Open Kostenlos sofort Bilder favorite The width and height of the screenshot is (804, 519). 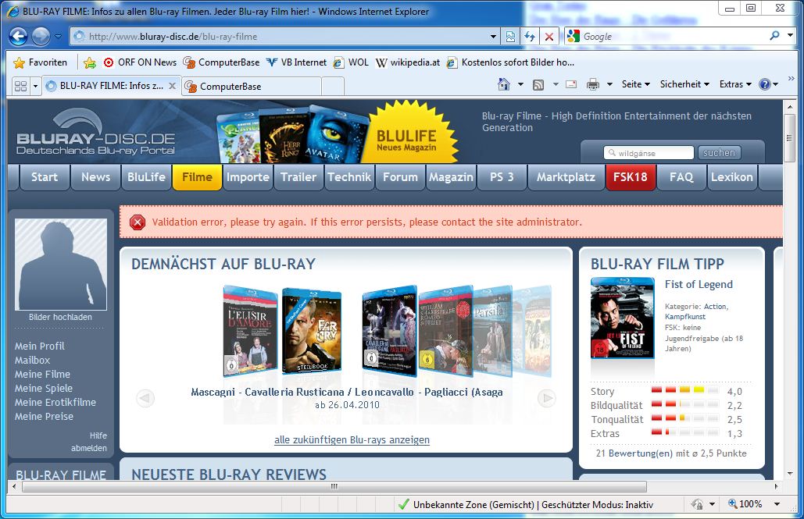(x=510, y=62)
